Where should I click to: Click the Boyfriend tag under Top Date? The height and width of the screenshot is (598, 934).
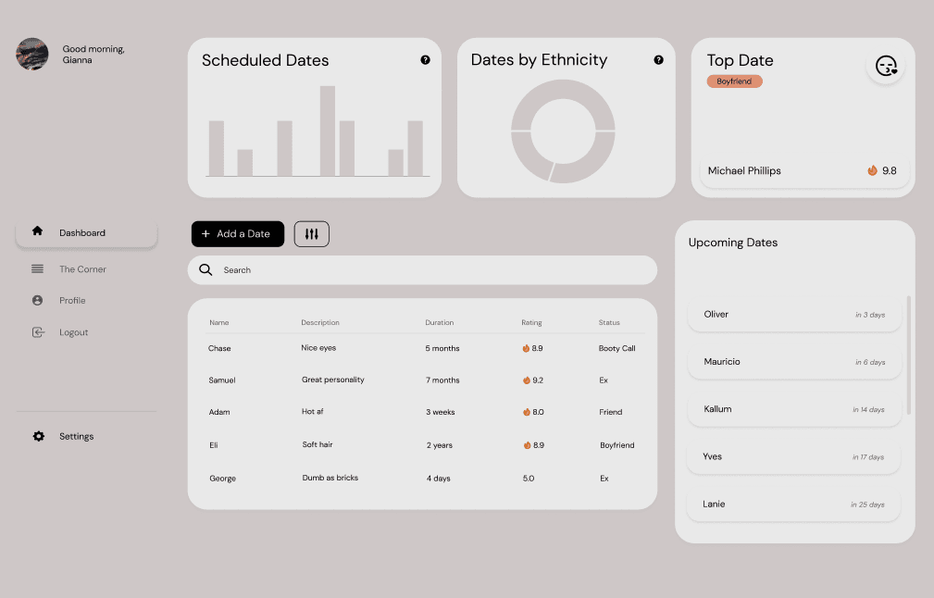(734, 81)
